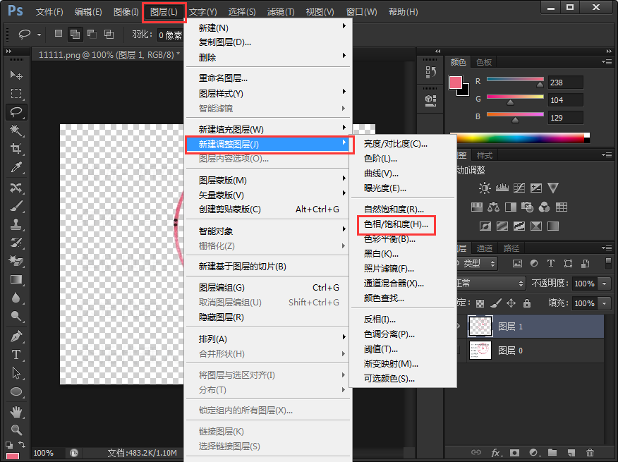This screenshot has width=618, height=462.
Task: Click the color spectrum ramp bar
Action: (x=520, y=138)
